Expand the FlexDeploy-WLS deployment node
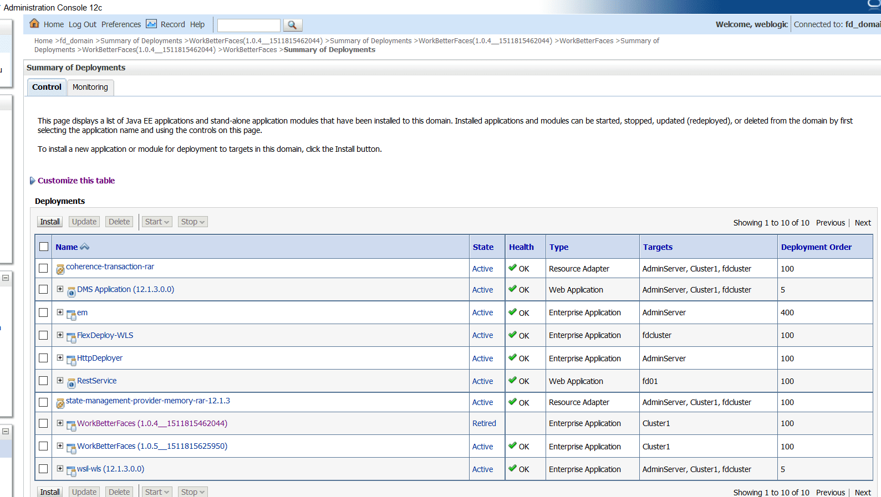This screenshot has height=497, width=881. 60,335
